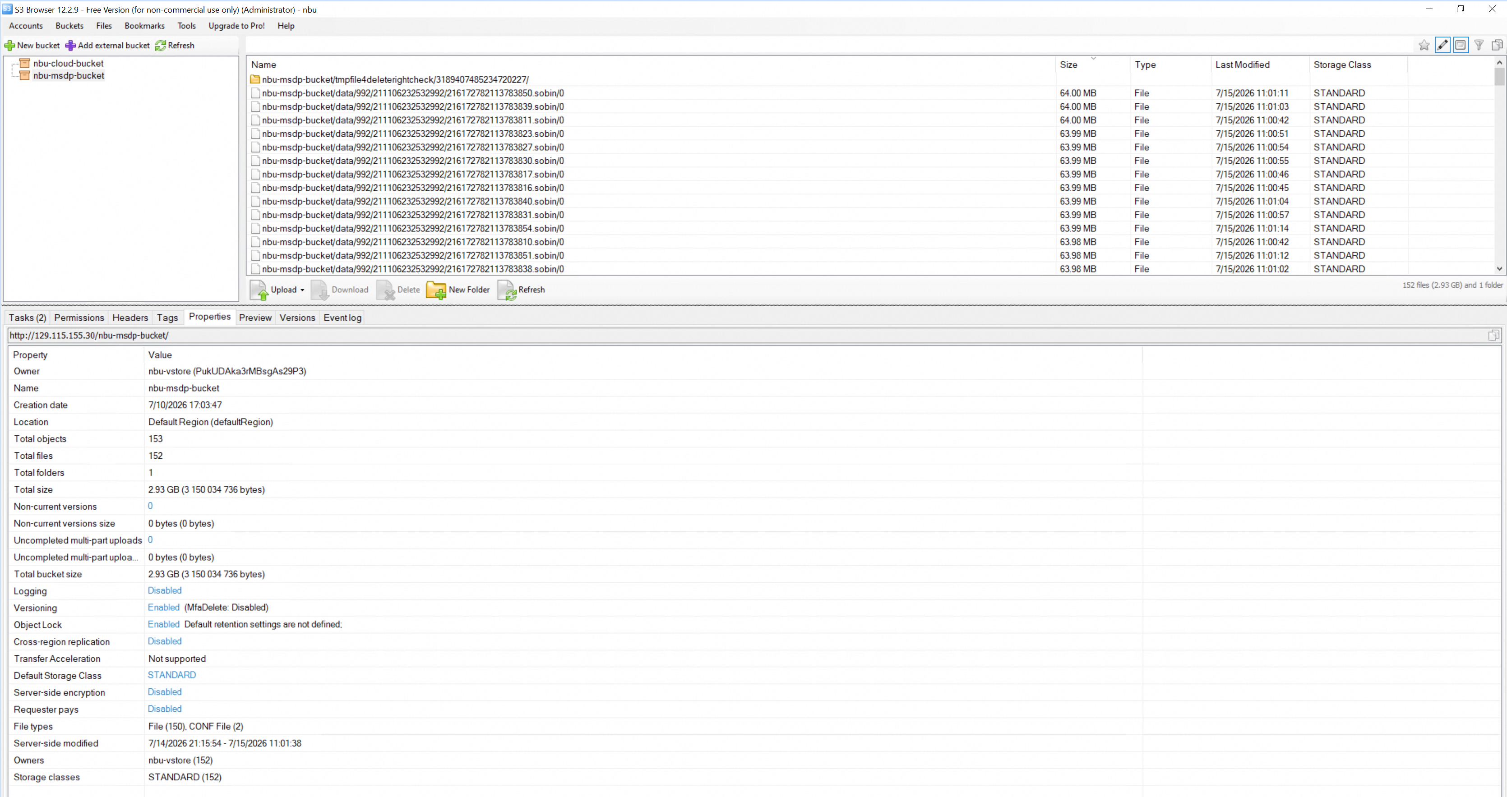Viewport: 1507px width, 797px height.
Task: Click the New bucket toolbar button
Action: click(x=32, y=45)
